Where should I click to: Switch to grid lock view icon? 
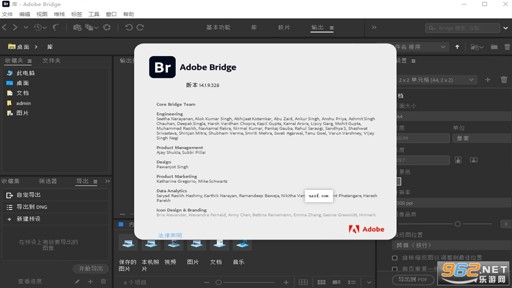click(x=303, y=282)
